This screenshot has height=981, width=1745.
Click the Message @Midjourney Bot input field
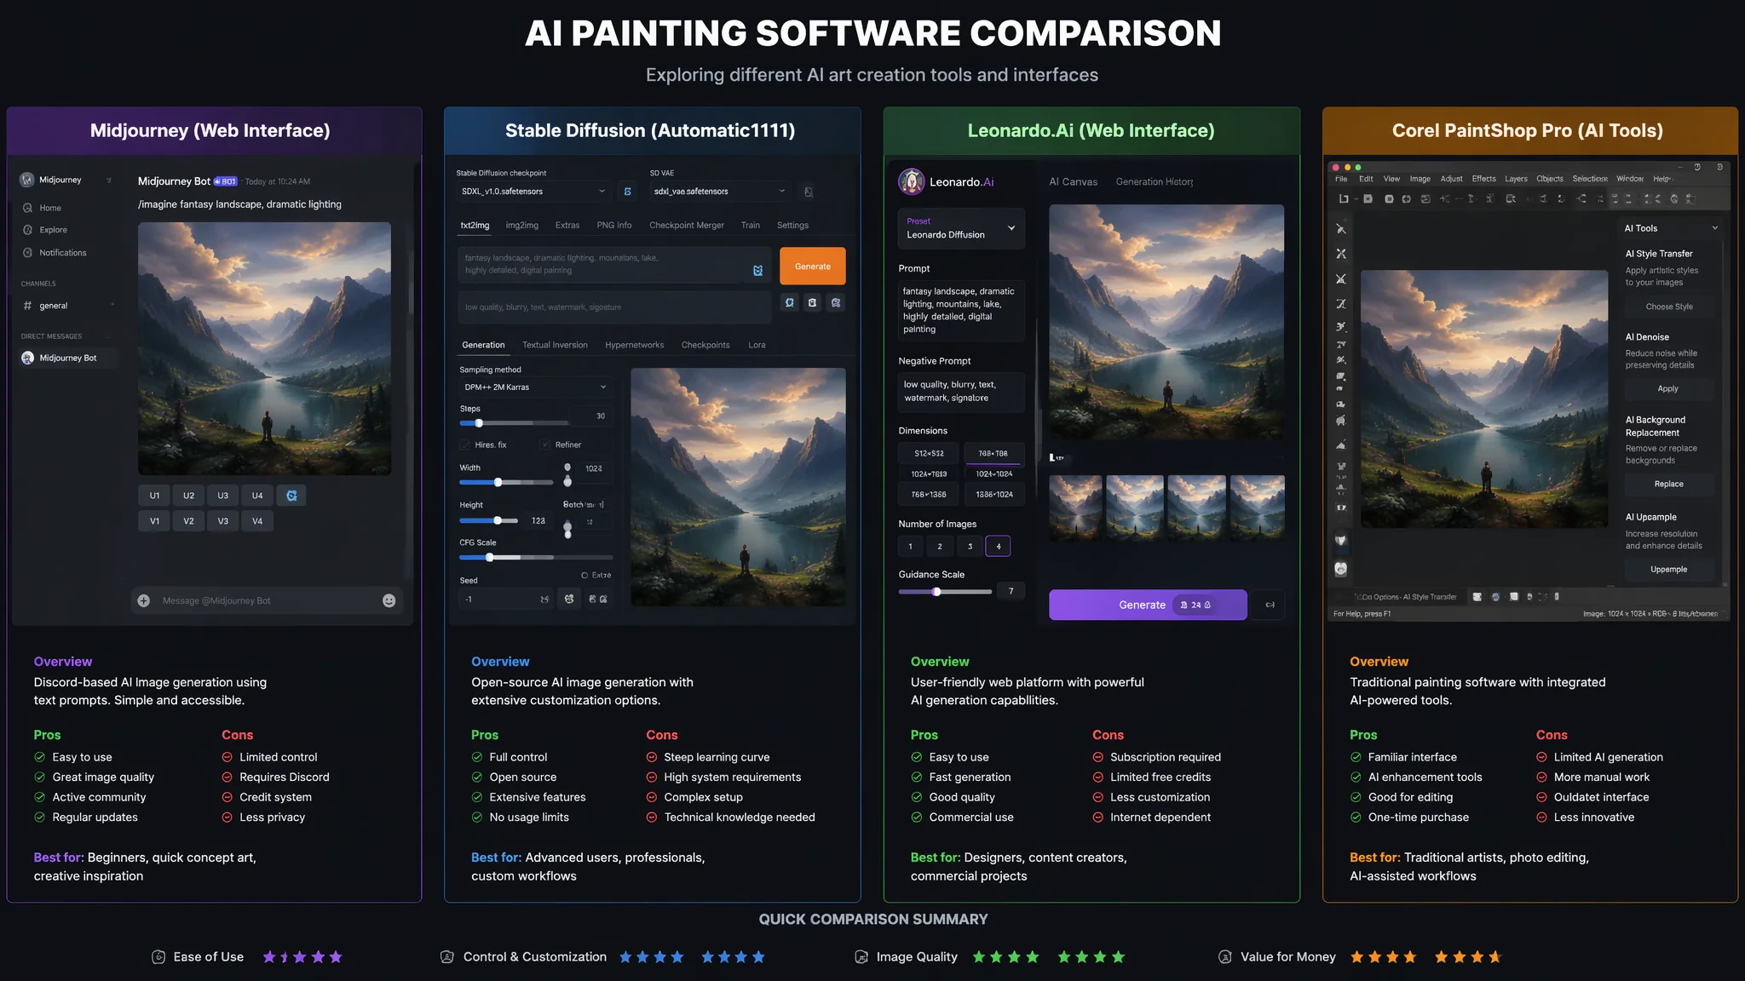point(267,600)
